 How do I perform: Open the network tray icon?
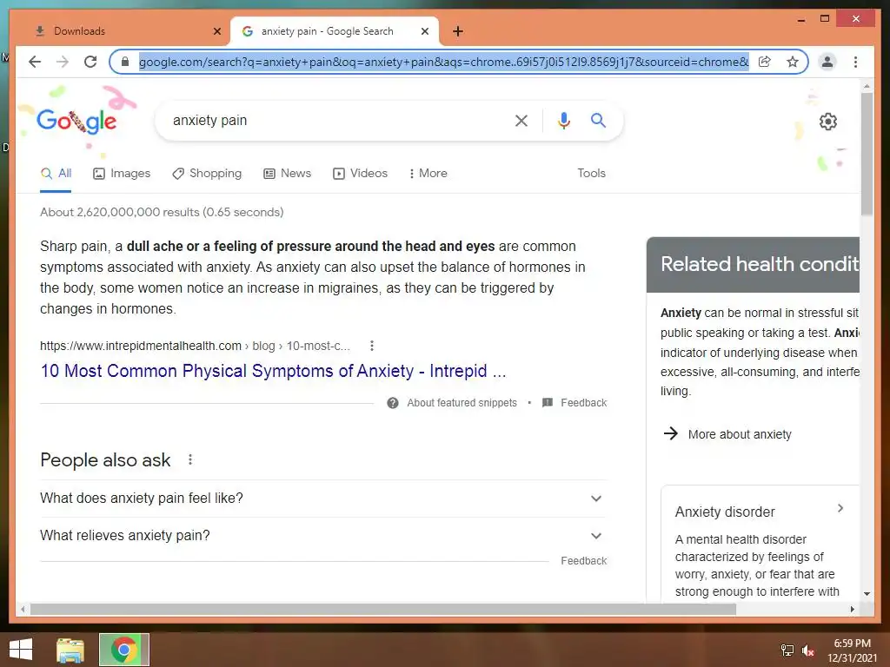(787, 650)
